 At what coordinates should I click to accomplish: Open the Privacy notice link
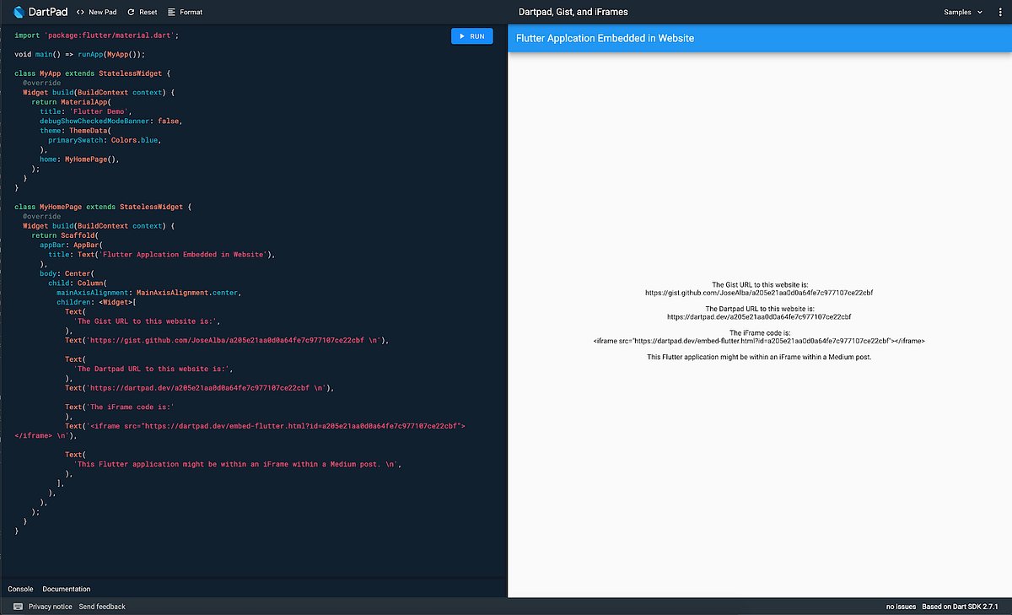pos(52,606)
